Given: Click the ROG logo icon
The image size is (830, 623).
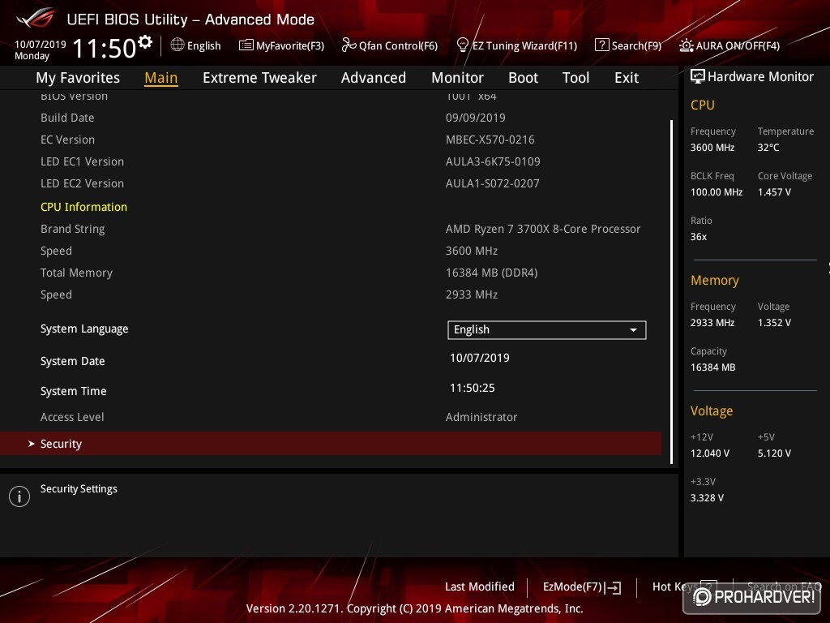Looking at the screenshot, I should [36, 19].
